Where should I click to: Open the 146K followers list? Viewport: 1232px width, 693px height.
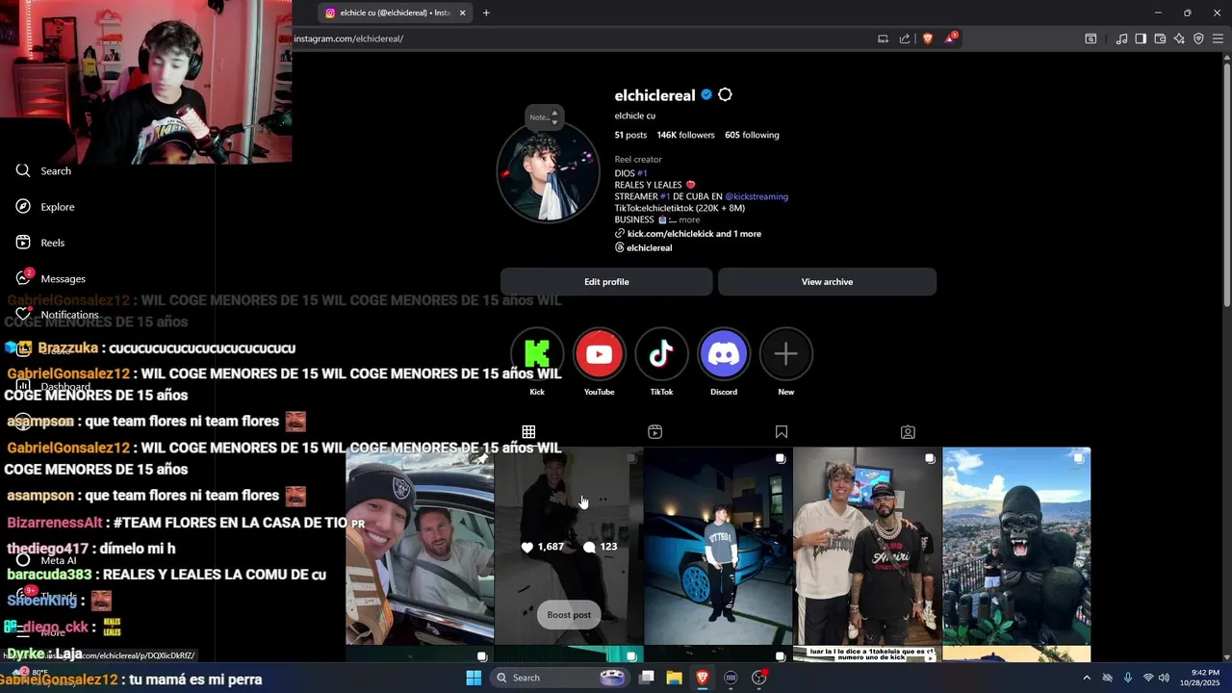coord(685,135)
